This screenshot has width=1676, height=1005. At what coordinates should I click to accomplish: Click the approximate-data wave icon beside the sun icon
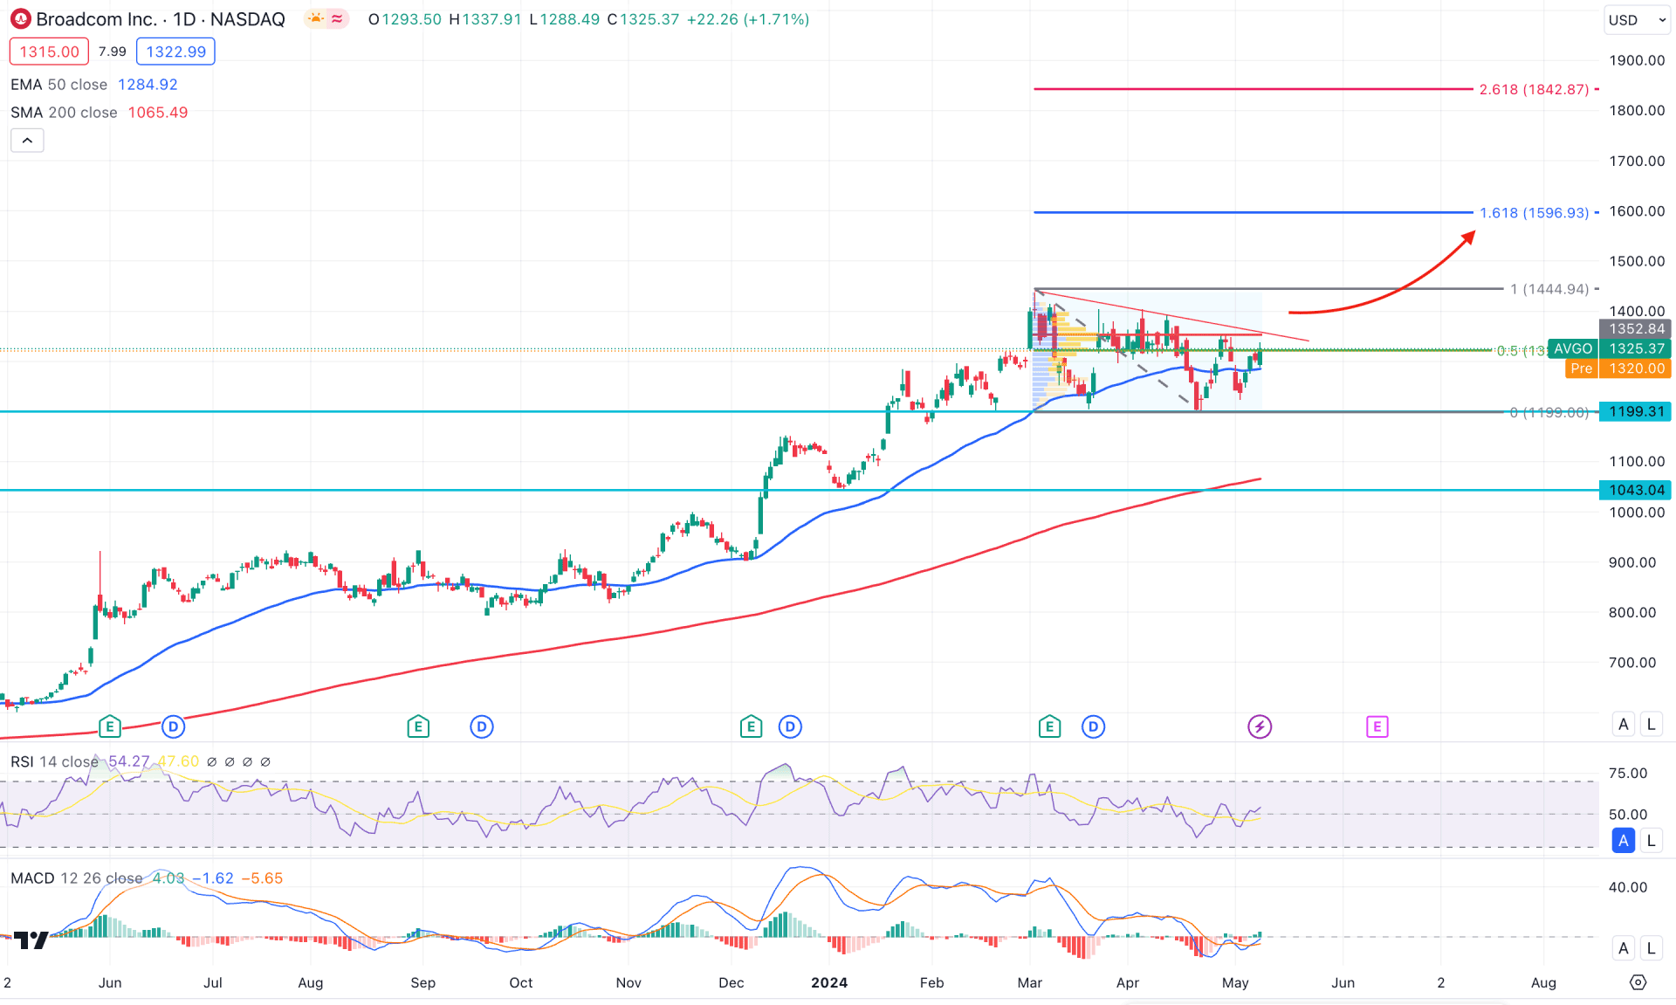click(x=337, y=19)
